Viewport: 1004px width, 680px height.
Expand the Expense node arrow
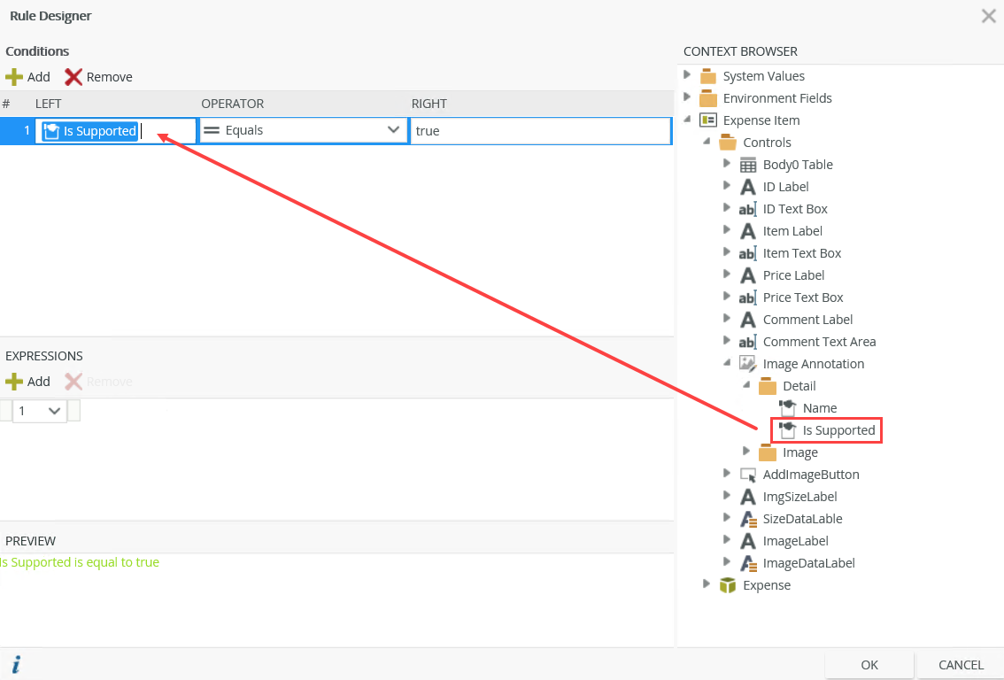(707, 584)
